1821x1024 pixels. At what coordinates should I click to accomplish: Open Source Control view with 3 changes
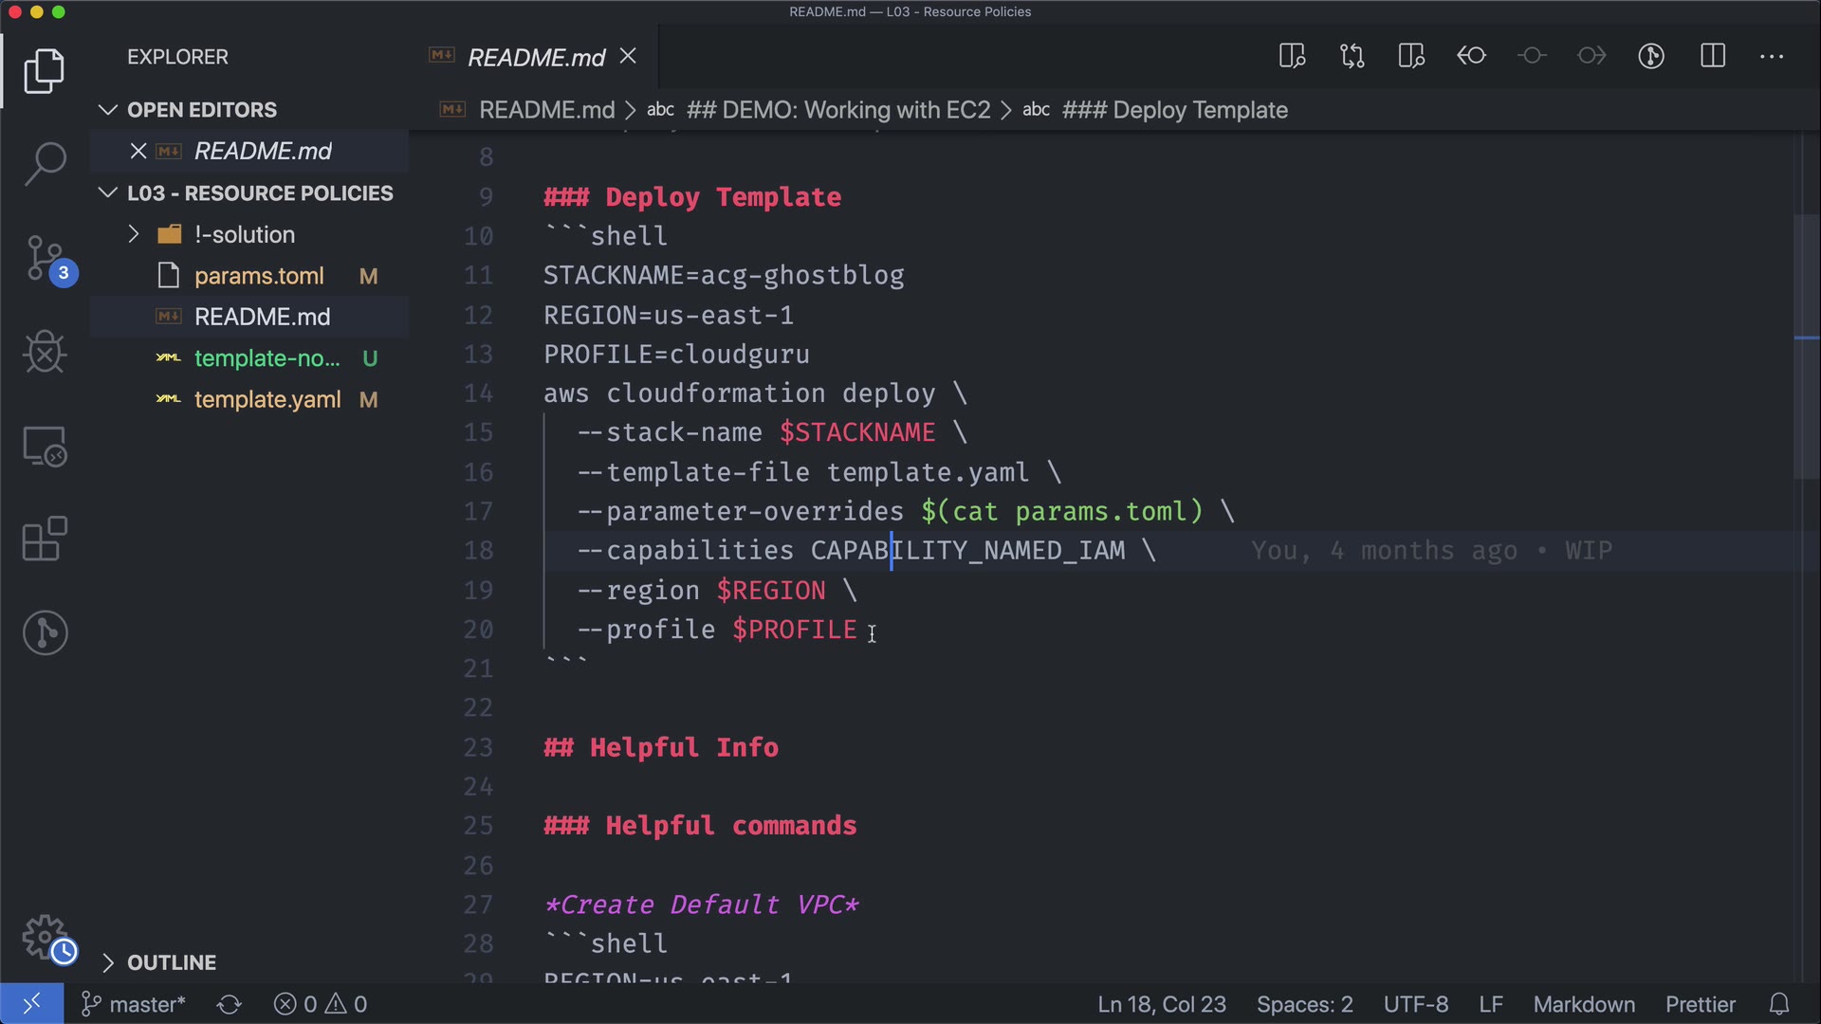[45, 258]
